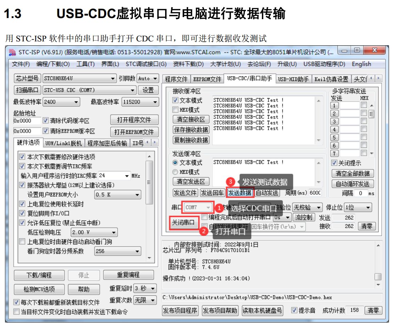Open the 停止位 1位 dropdown
Viewport: 394px width, 329px height.
[358, 208]
